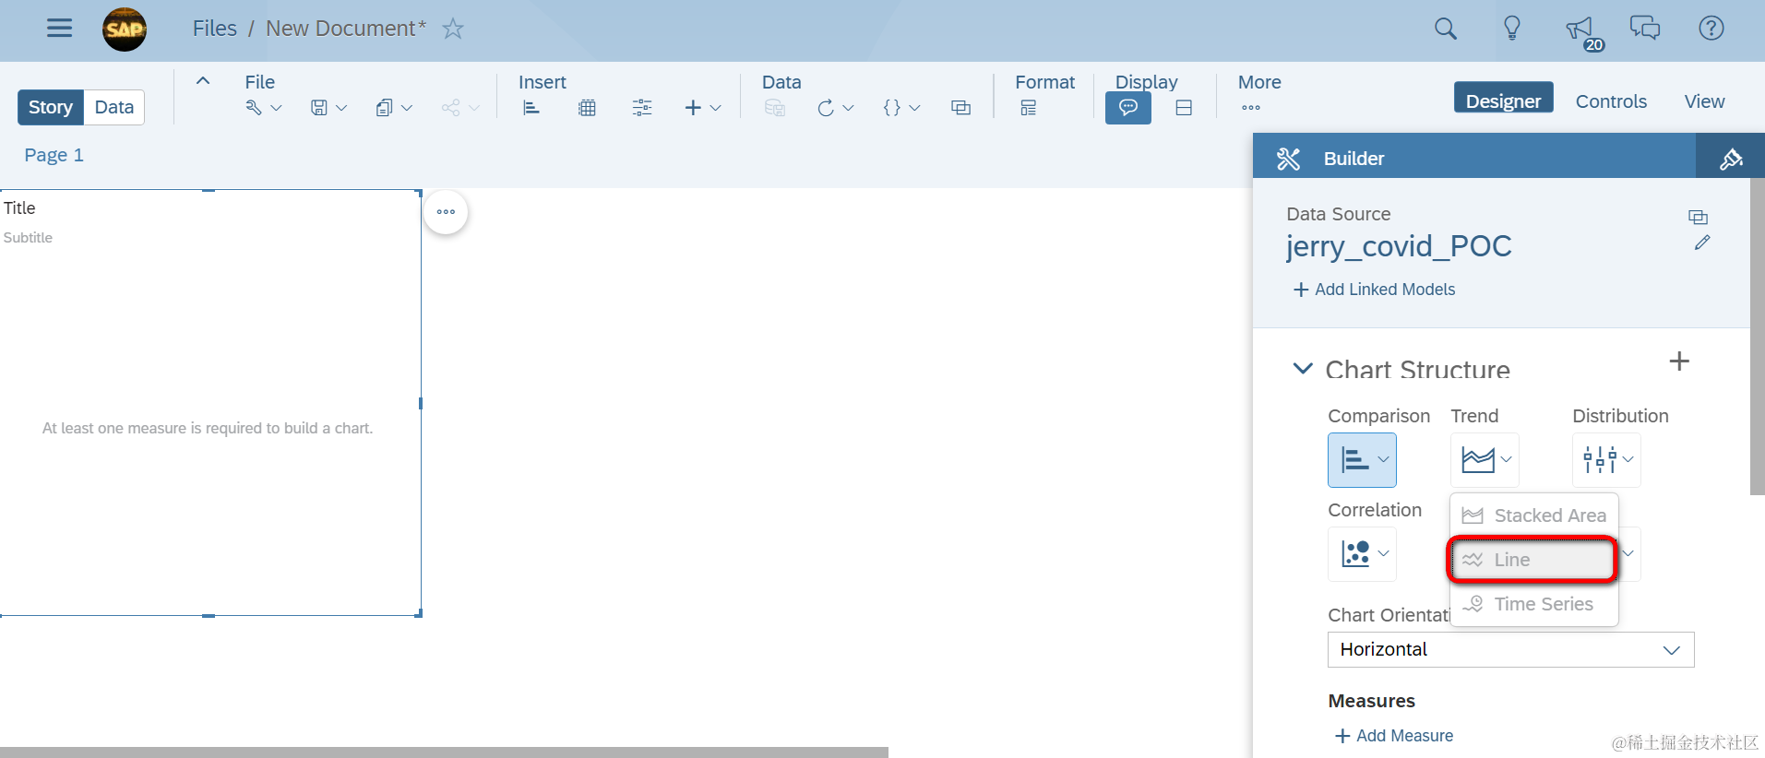Image resolution: width=1765 pixels, height=758 pixels.
Task: Toggle the Display comments icon
Action: click(1128, 108)
